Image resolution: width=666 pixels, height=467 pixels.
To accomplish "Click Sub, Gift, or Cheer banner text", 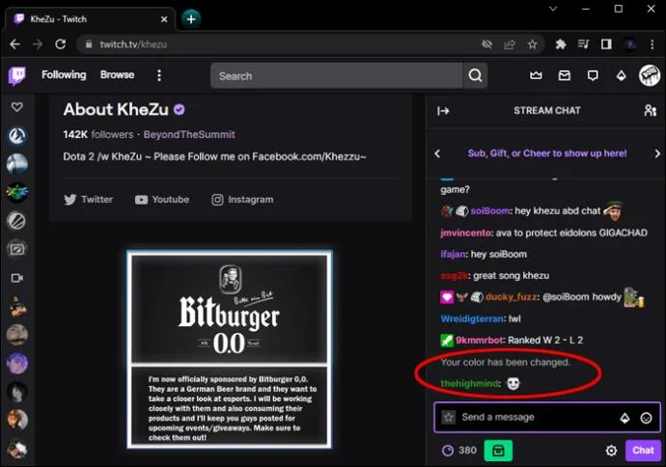I will pyautogui.click(x=547, y=153).
